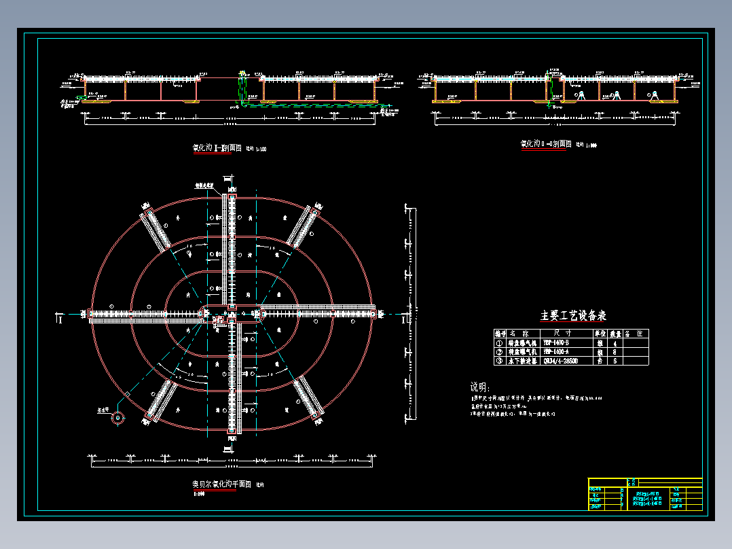Select the 奥贝尔氧化沟平面图 plan title
The height and width of the screenshot is (549, 732).
tap(222, 484)
